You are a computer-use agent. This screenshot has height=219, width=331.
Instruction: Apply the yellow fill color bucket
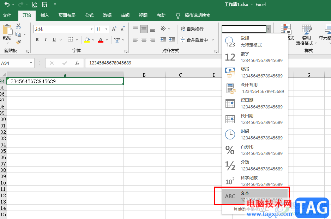tap(87, 39)
